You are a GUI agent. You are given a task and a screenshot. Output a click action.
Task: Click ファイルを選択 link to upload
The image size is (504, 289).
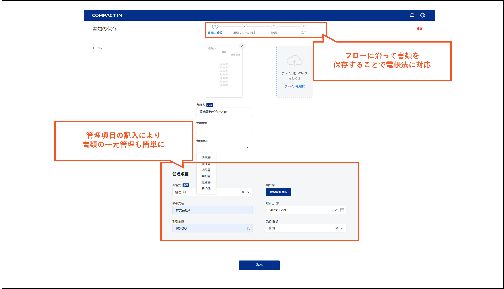(294, 86)
